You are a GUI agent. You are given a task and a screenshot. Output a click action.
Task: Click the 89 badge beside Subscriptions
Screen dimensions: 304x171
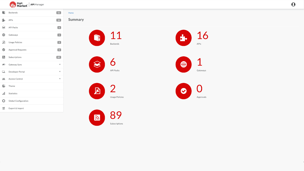59,57
